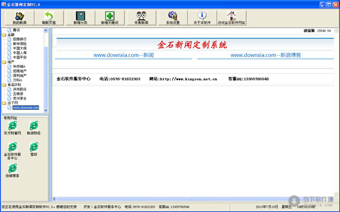
Task: Click content pane horizontal scroll-left arrow
Action: 54,199
